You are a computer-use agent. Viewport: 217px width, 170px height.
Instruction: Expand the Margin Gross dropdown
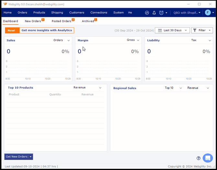(x=138, y=41)
